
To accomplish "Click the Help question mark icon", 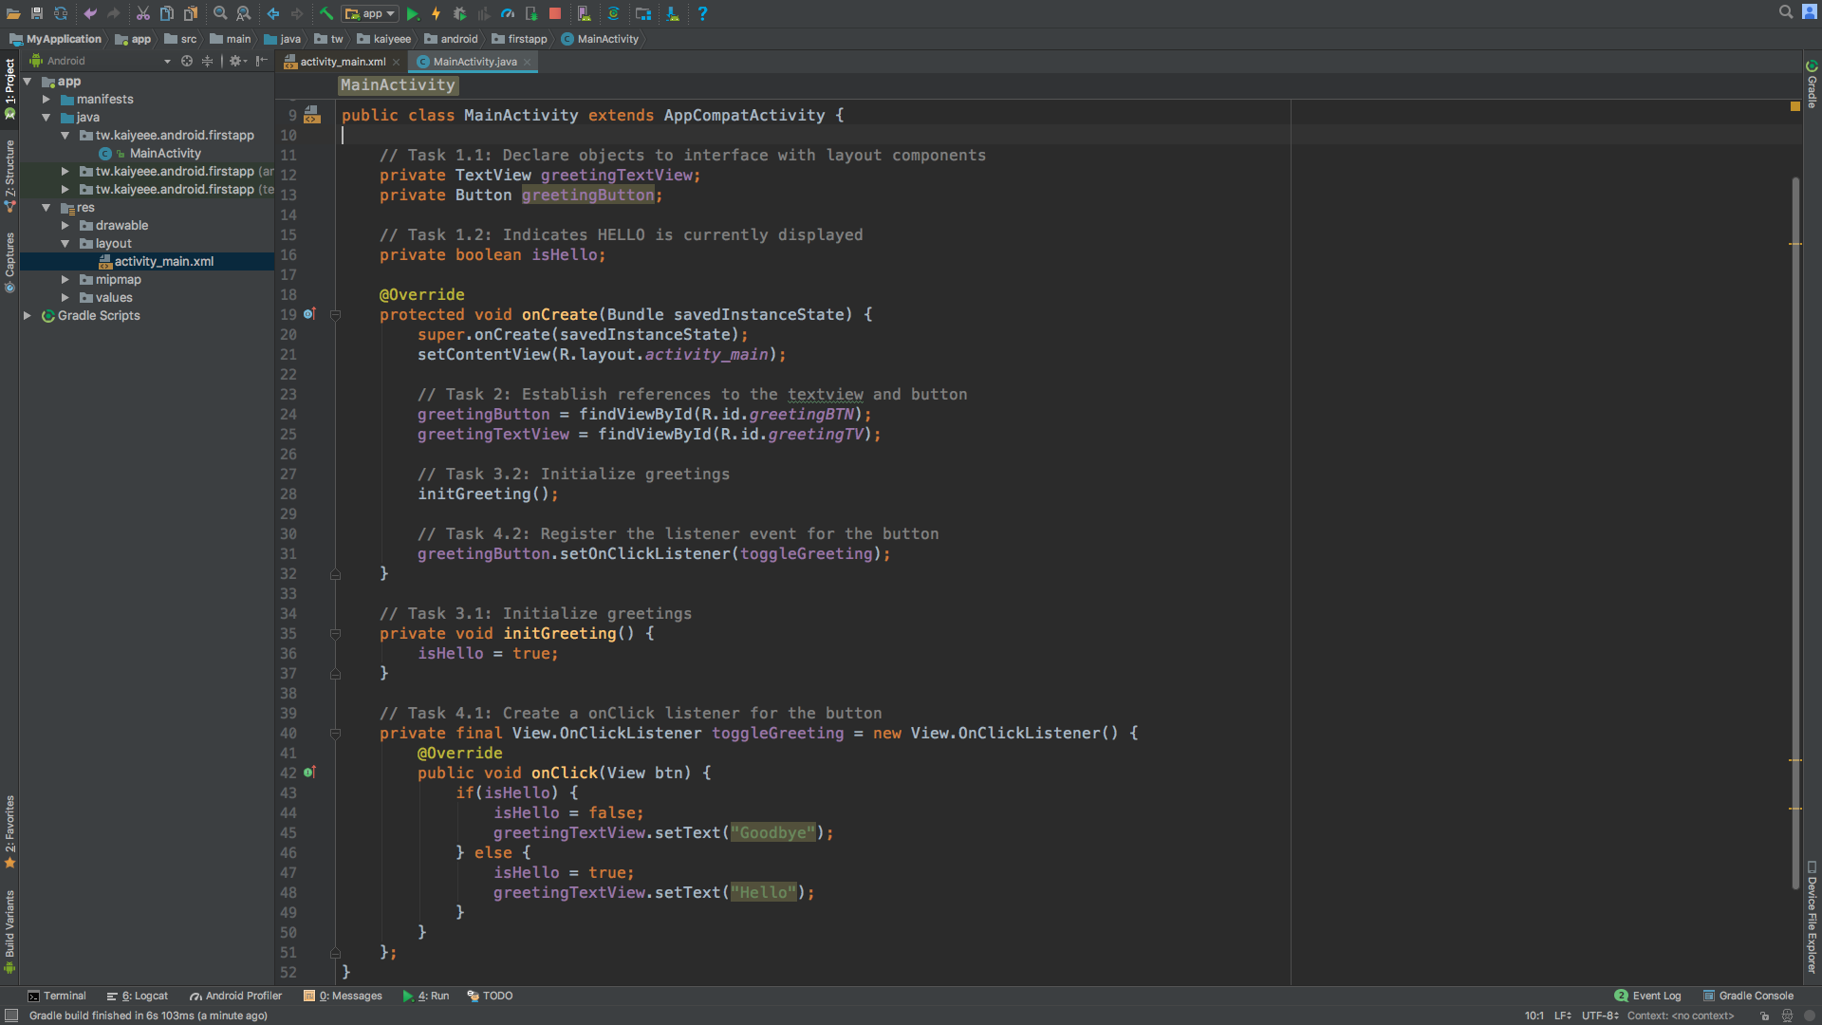I will click(702, 13).
